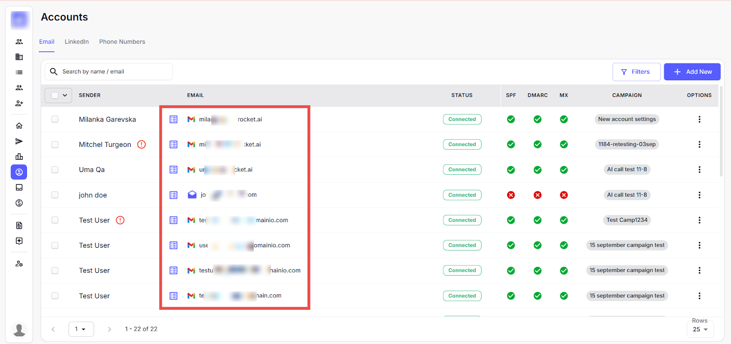The width and height of the screenshot is (731, 344).
Task: Open the inbox icon in sidebar
Action: coord(19,188)
